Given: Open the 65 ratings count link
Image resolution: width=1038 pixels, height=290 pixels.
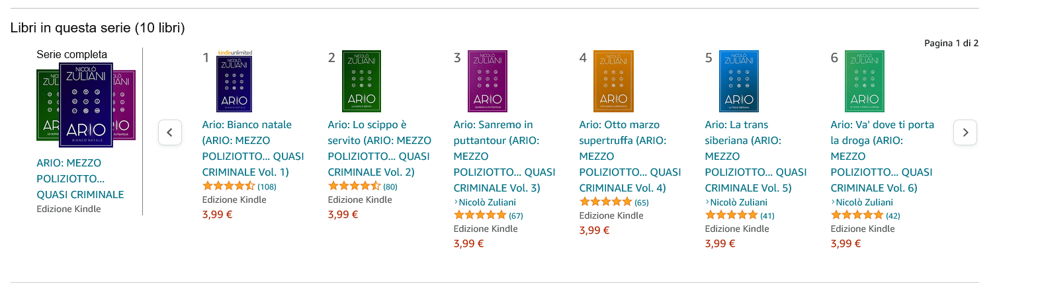Looking at the screenshot, I should (642, 203).
